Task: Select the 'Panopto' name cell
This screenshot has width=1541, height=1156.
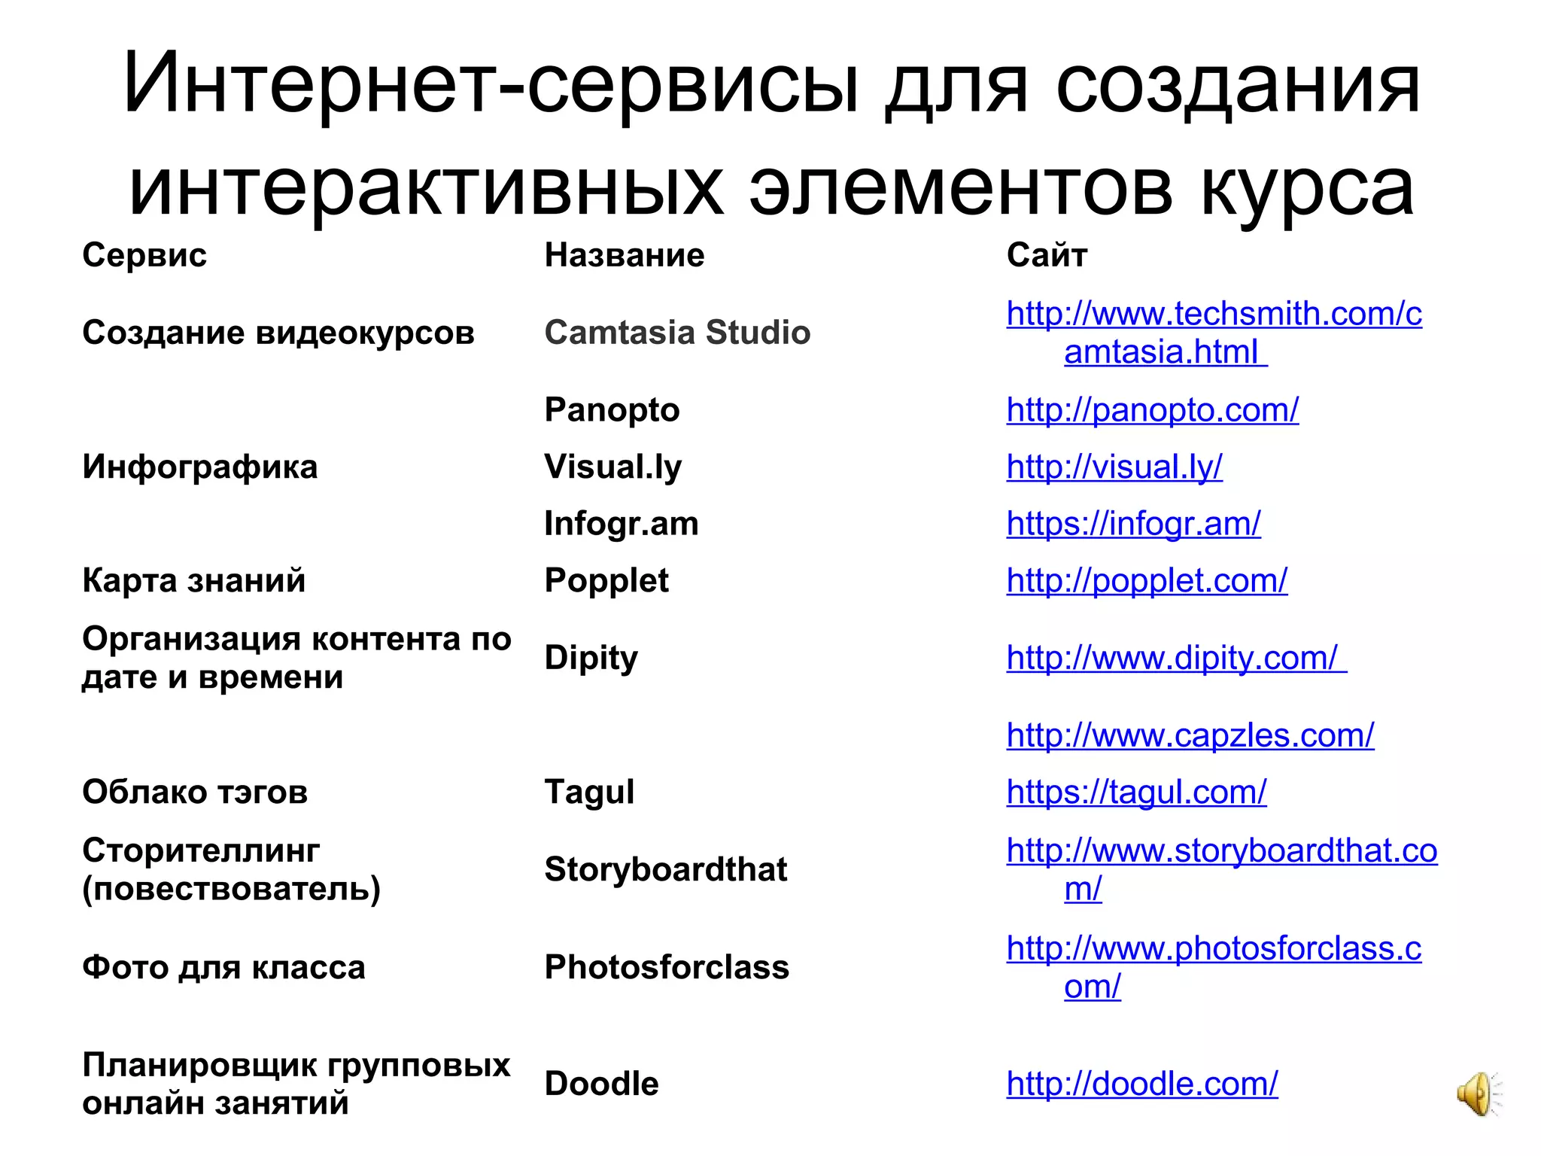Action: (612, 410)
